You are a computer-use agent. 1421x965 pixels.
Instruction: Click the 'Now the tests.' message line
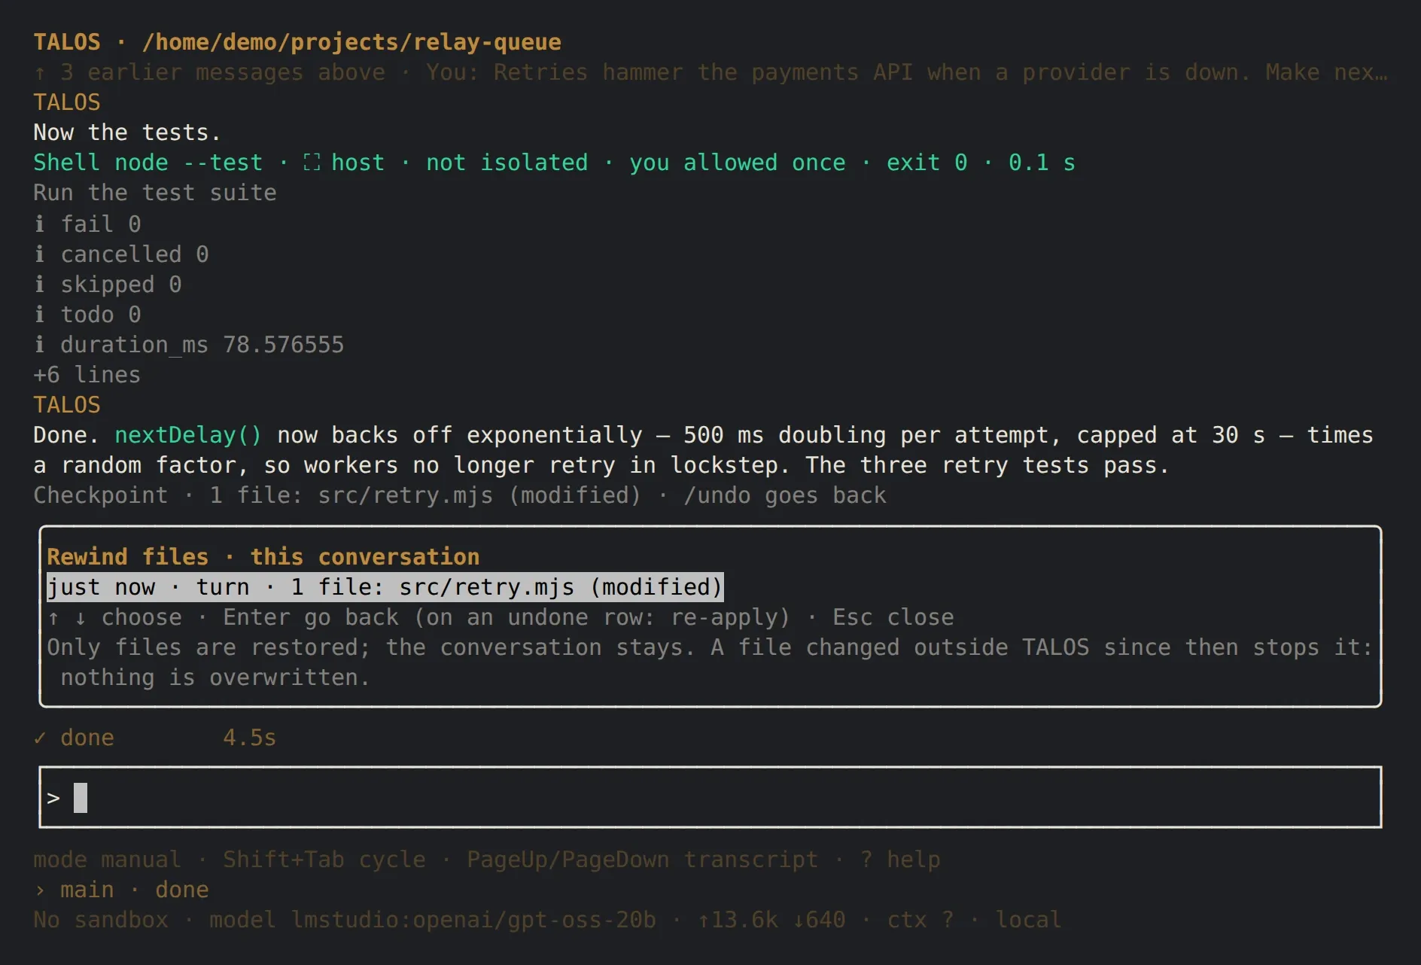pos(127,132)
